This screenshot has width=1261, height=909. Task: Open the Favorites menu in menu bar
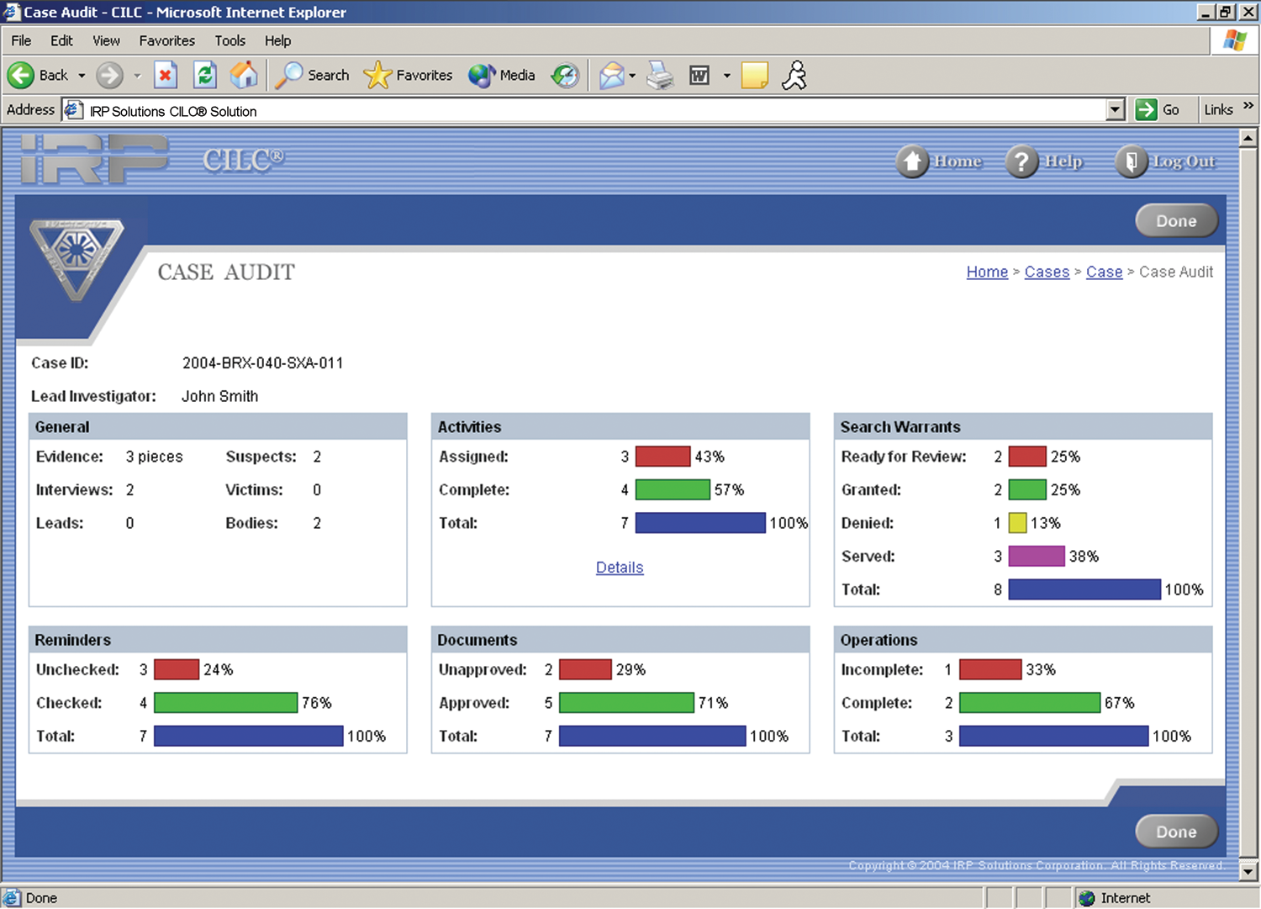coord(166,40)
